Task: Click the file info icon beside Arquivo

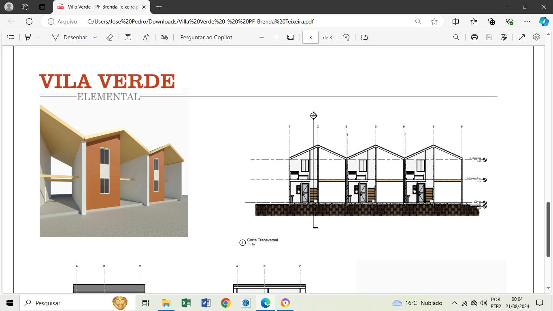Action: coord(51,21)
